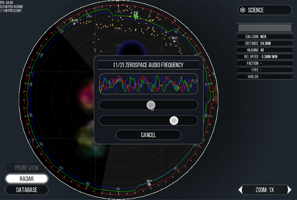Open the SCIENCE station selector
This screenshot has width=297, height=200.
click(265, 10)
